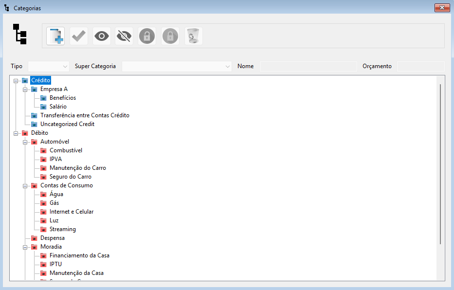454x290 pixels.
Task: Click the blue folder icon beside Salário
Action: coord(43,107)
